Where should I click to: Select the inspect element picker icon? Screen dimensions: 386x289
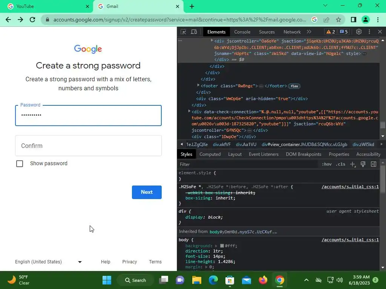pyautogui.click(x=183, y=32)
